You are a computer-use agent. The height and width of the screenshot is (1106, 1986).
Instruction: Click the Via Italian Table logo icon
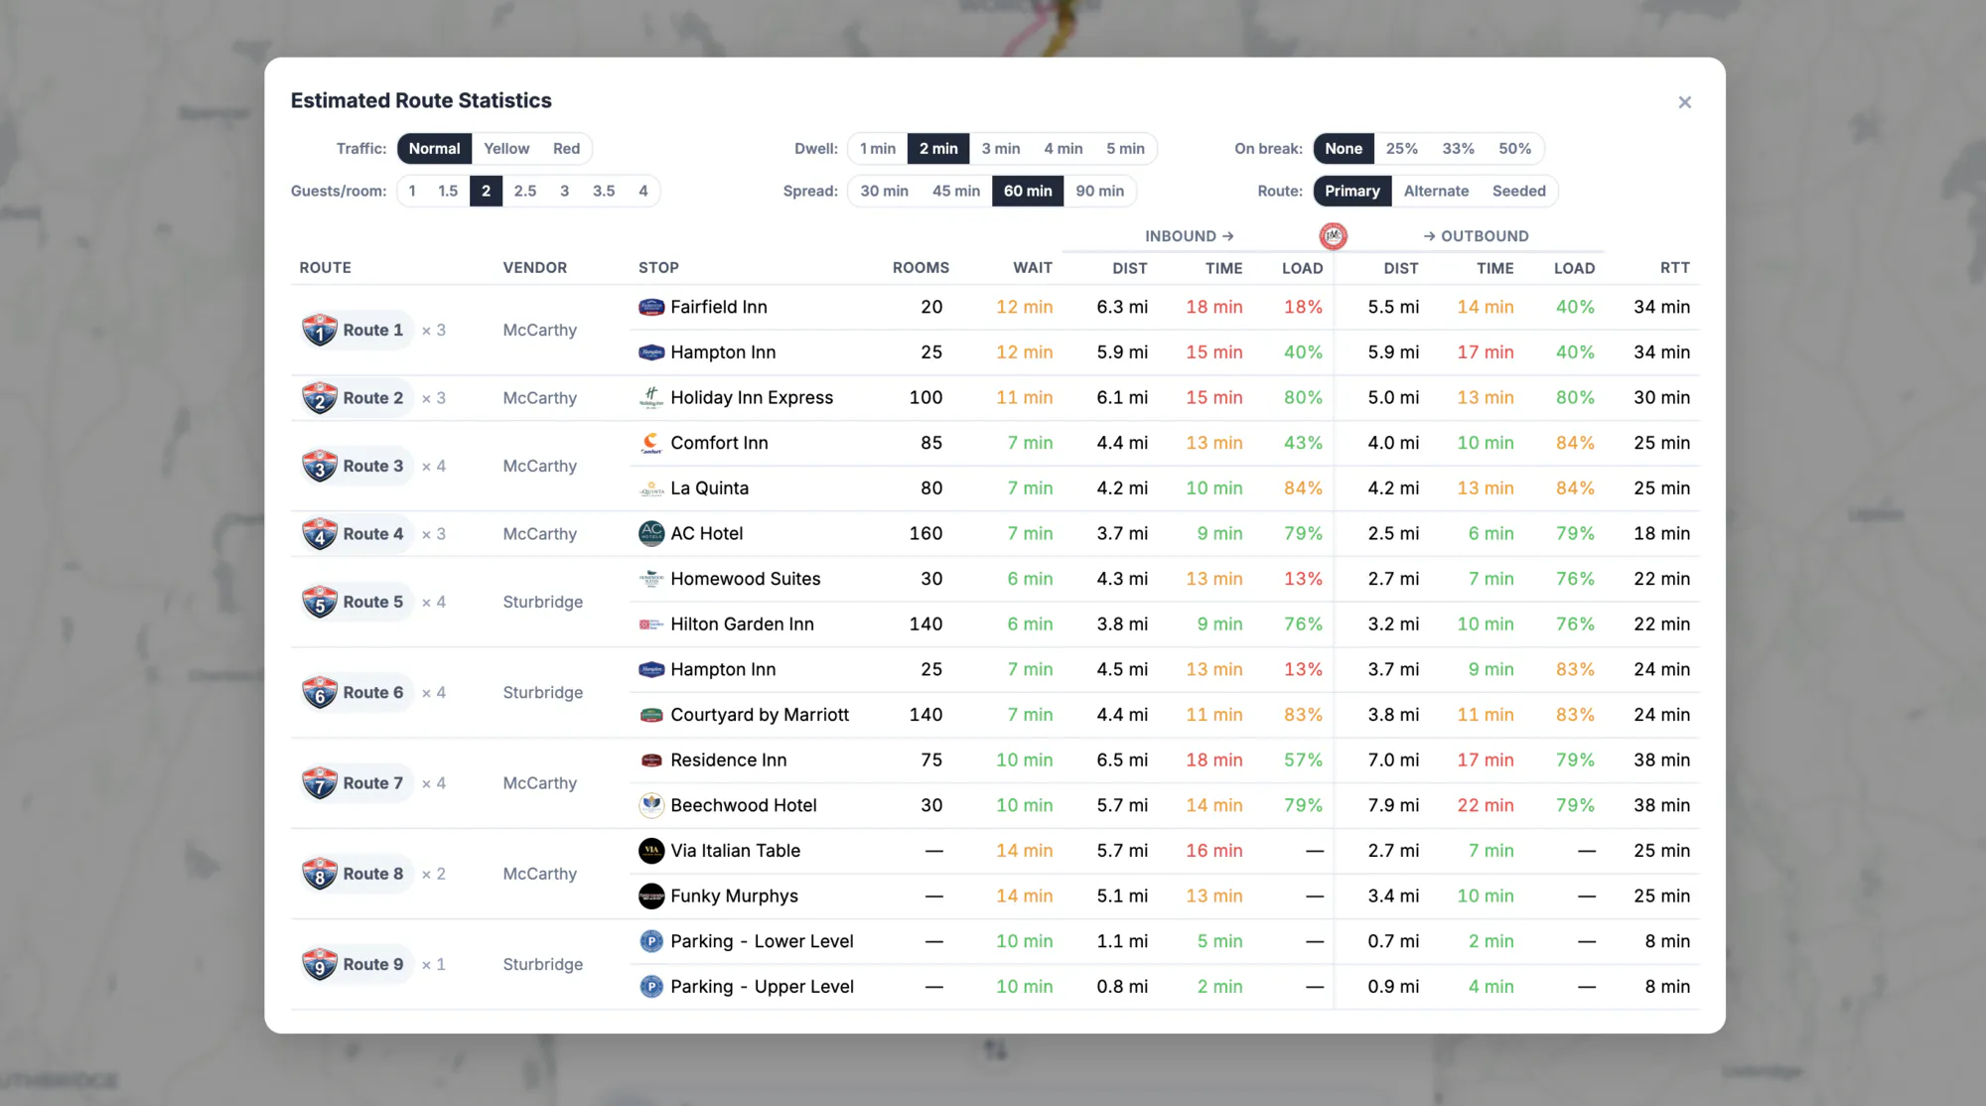(651, 851)
